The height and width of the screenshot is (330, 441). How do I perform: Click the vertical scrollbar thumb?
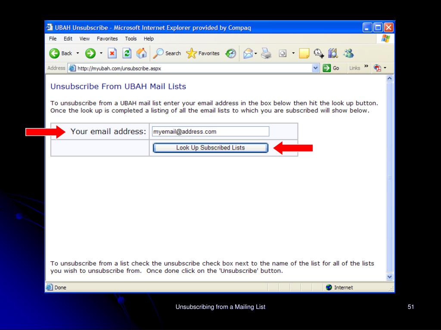pyautogui.click(x=389, y=177)
